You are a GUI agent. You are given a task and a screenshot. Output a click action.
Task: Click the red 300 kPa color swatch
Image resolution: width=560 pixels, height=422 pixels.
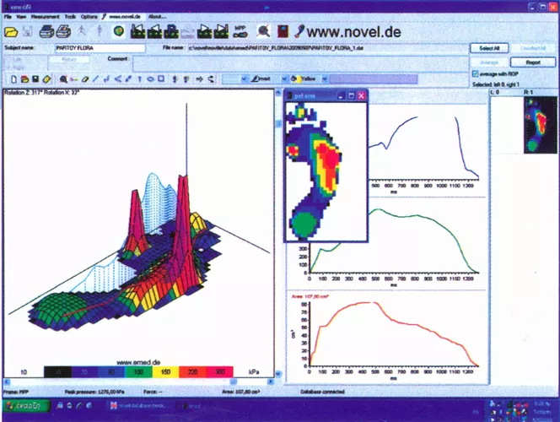[221, 371]
